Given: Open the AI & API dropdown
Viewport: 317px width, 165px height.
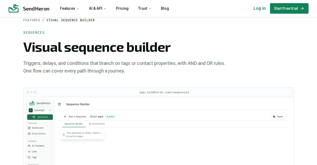Looking at the screenshot, I should pos(97,8).
